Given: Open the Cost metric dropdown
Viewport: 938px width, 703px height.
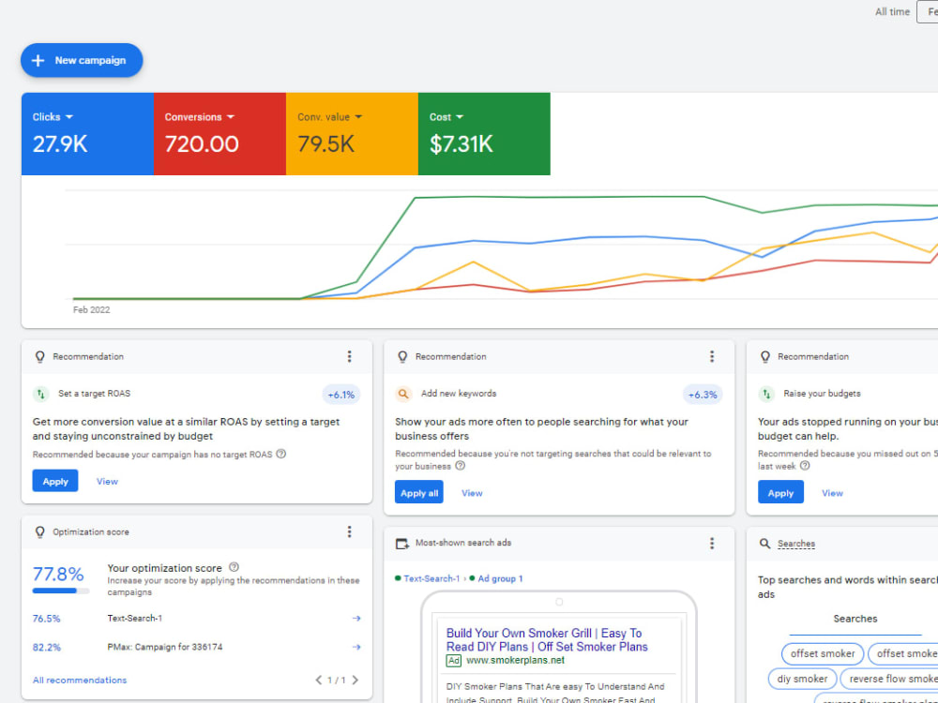Looking at the screenshot, I should 446,117.
